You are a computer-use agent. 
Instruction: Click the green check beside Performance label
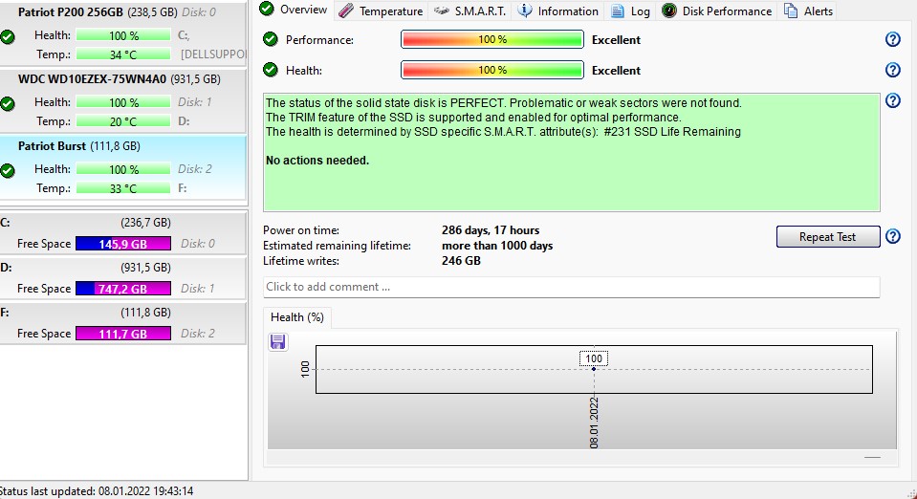click(271, 39)
